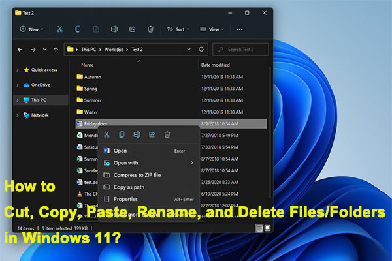Click the 7/27/2018 5:49 PM date cell
The image size is (392, 261).
pyautogui.click(x=220, y=135)
